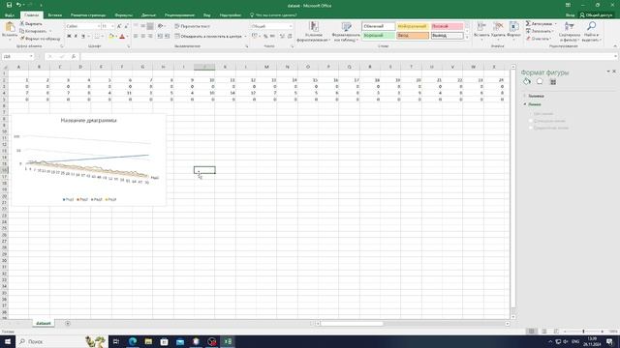
Task: Select the 'Сплошная линия' radio option
Action: click(x=531, y=121)
